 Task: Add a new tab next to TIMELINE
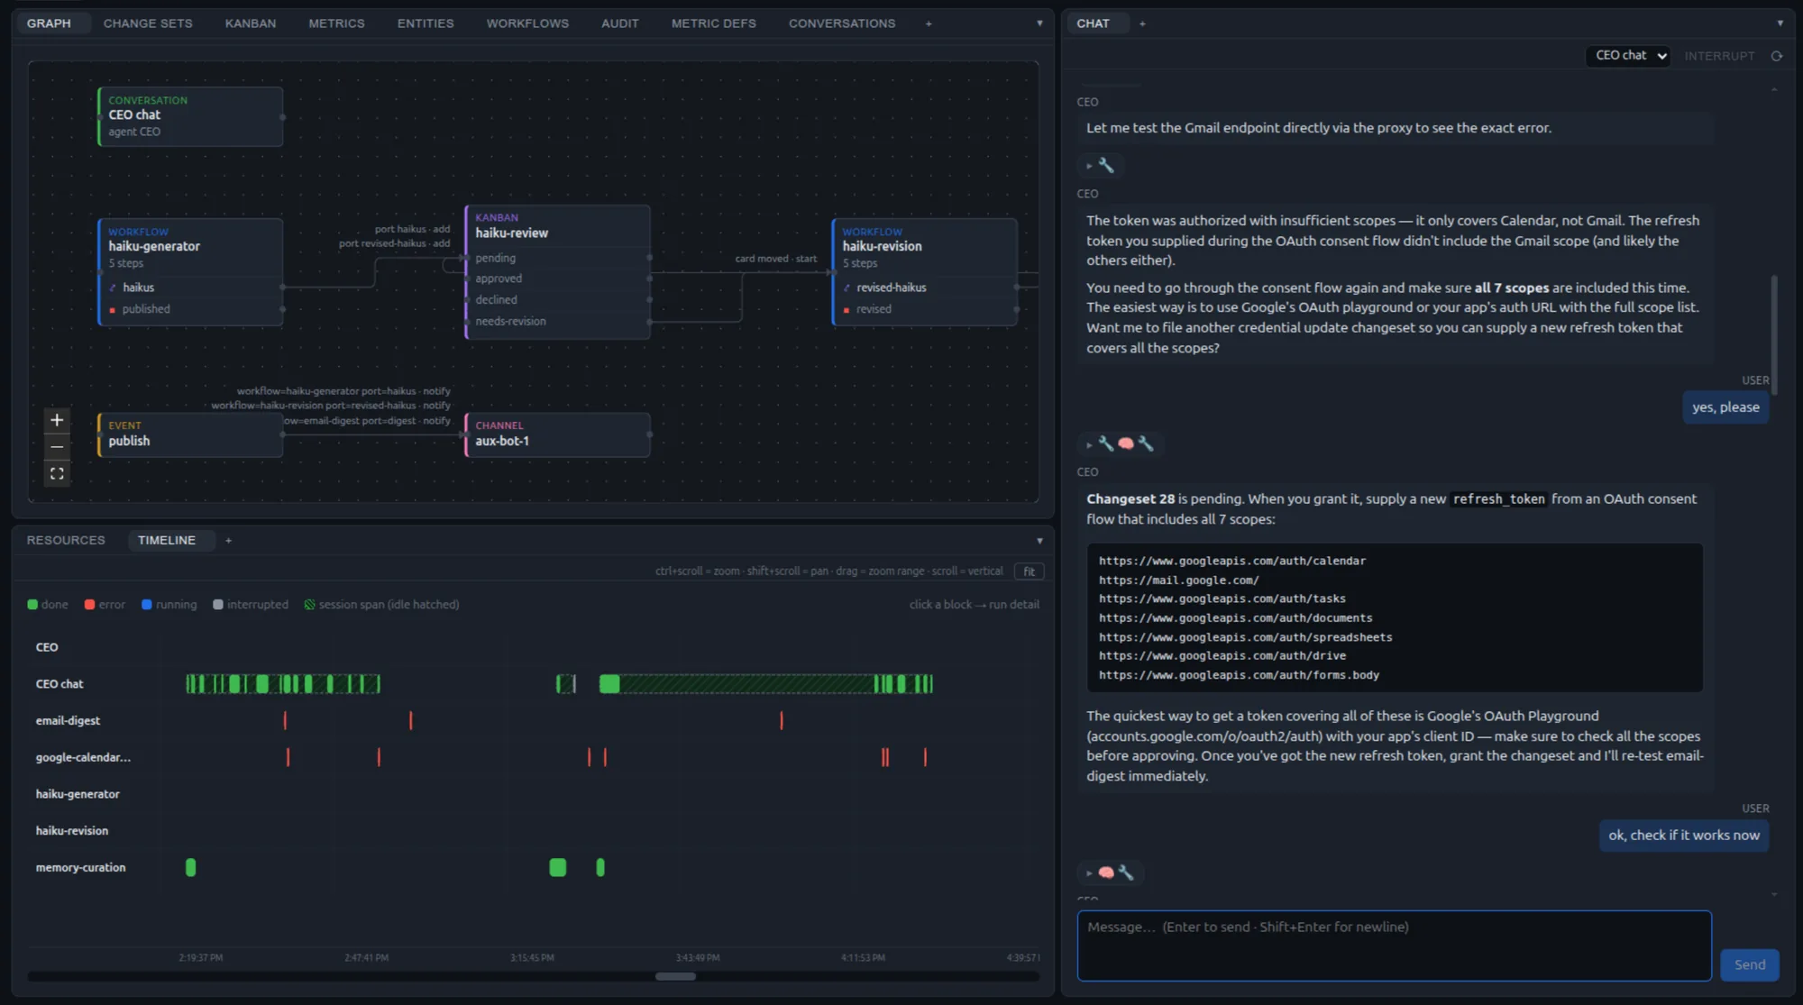pyautogui.click(x=228, y=541)
